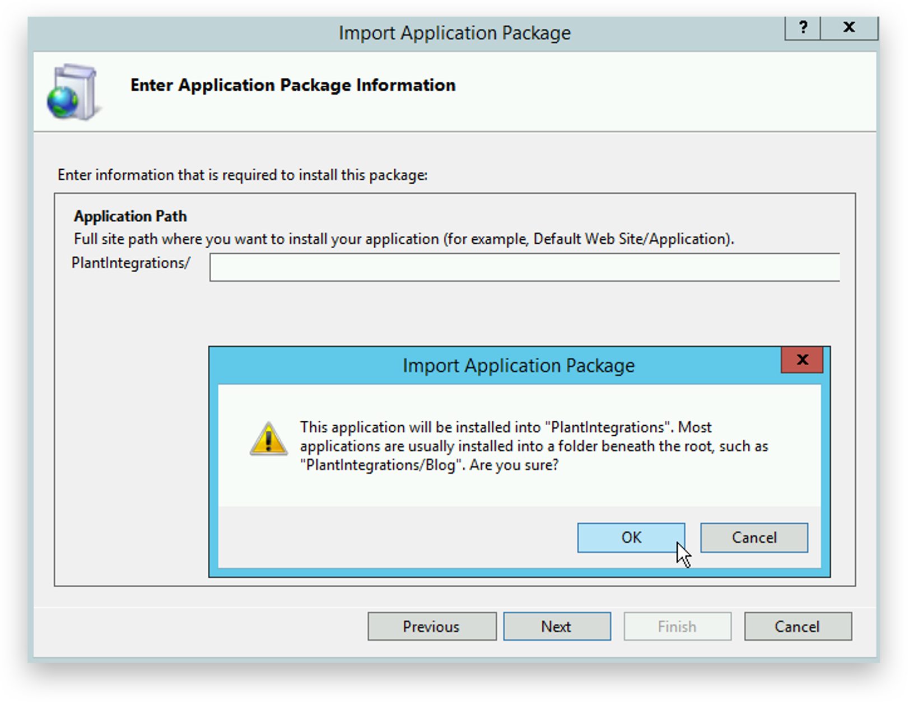Go back with the Previous button
Screen dimensions: 908x702
pyautogui.click(x=431, y=626)
